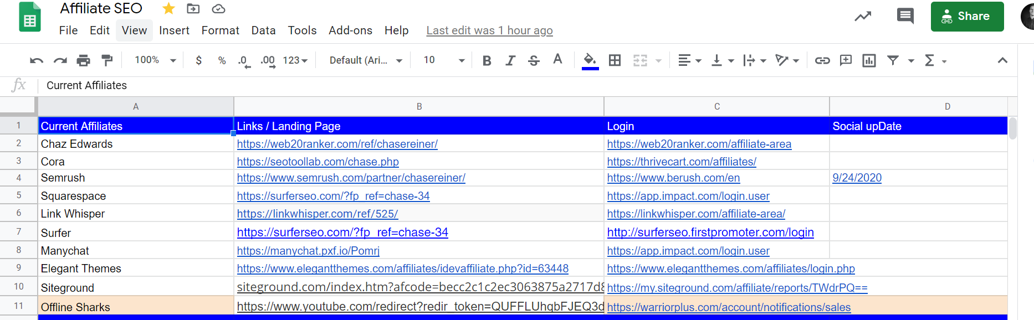The image size is (1034, 320).
Task: Insert a link
Action: pos(822,60)
